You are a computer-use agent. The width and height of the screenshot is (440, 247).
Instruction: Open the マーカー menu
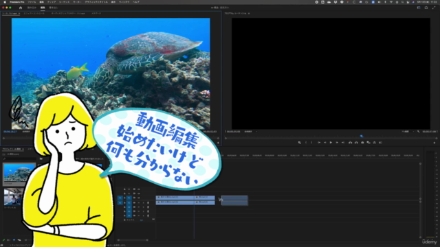pos(77,2)
